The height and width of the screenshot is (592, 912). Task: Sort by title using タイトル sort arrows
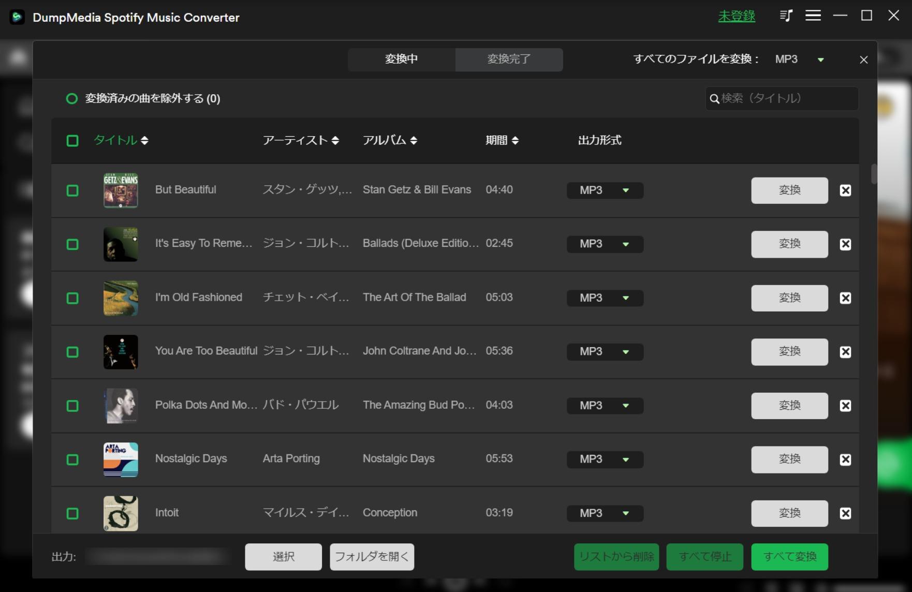click(x=144, y=140)
